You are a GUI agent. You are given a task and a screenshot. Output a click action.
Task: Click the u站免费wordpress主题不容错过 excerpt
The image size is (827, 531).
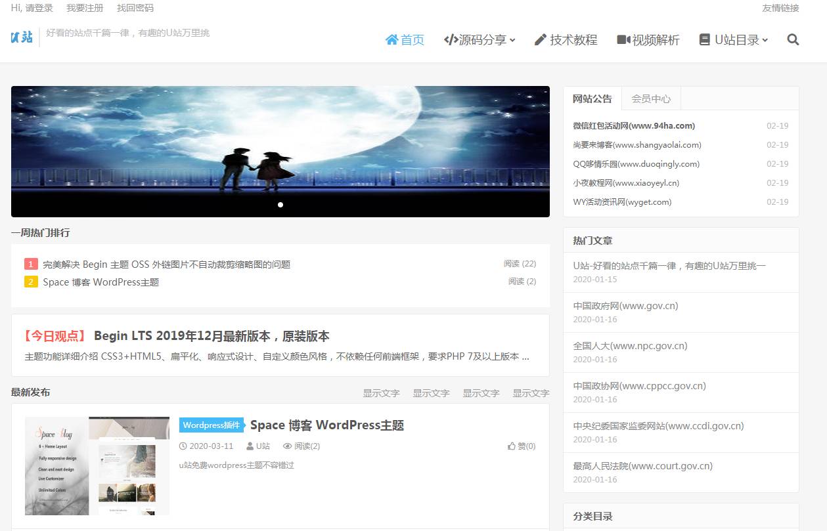[x=236, y=465]
